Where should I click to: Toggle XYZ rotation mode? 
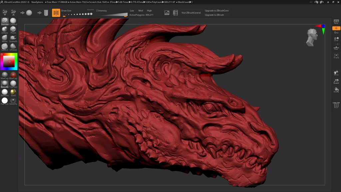point(336,32)
